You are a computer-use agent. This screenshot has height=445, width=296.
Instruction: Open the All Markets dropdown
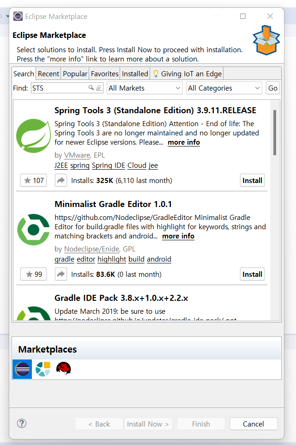point(145,88)
